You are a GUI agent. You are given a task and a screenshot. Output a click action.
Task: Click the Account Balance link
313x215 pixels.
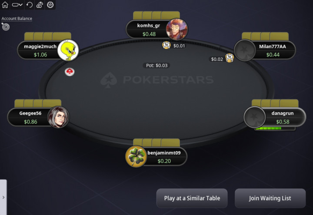(17, 19)
